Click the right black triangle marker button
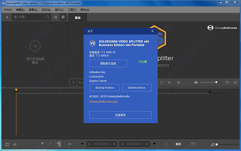 [154, 144]
